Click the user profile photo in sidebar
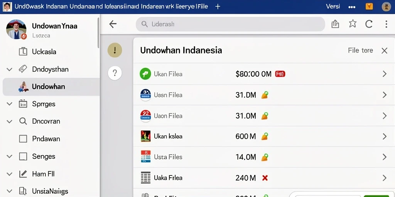This screenshot has height=197, width=395. pos(16,29)
